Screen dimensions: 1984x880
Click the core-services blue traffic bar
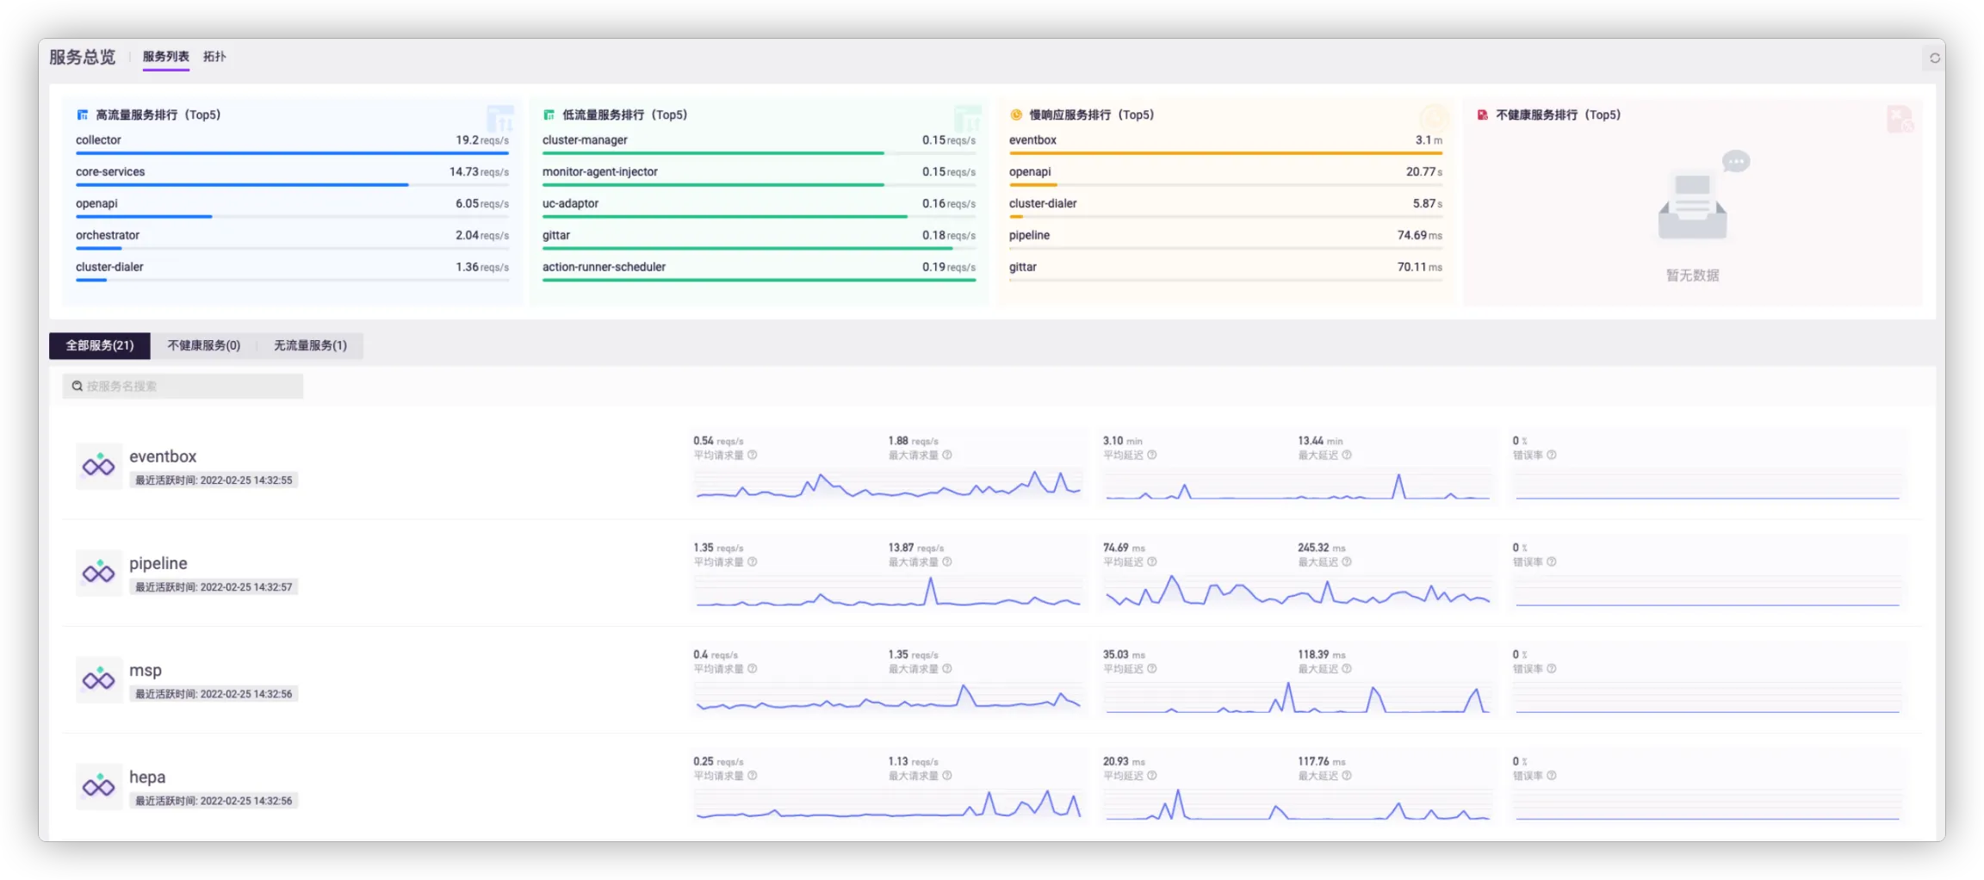[242, 184]
